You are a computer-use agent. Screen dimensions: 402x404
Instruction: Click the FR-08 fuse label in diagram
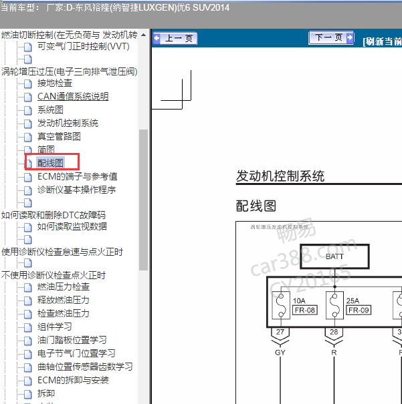pyautogui.click(x=304, y=310)
